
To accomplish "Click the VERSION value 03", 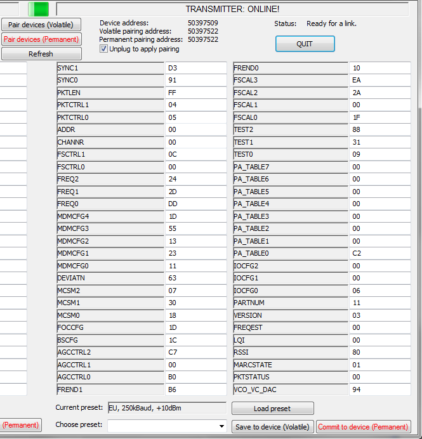I will [x=380, y=315].
